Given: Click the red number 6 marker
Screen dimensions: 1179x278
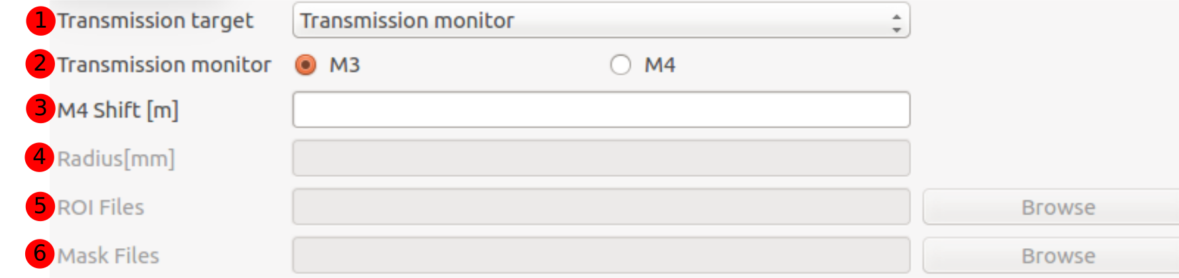Looking at the screenshot, I should (x=40, y=254).
